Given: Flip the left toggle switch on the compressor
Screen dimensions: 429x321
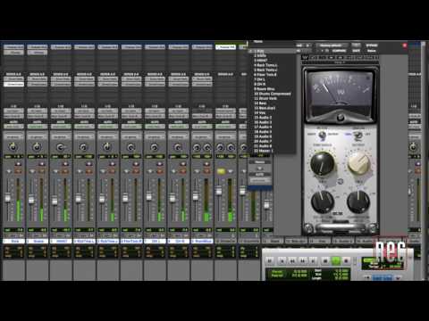Looking at the screenshot, I should [x=322, y=136].
